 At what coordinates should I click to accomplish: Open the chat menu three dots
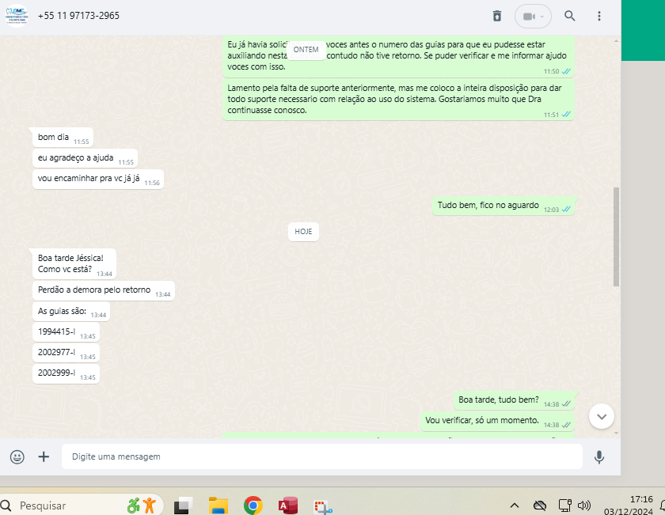tap(598, 16)
